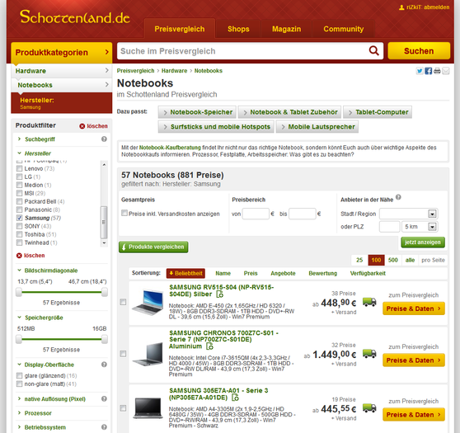Image resolution: width=460 pixels, height=433 pixels.
Task: Click the magnifier icon in the search field
Action: (x=373, y=51)
